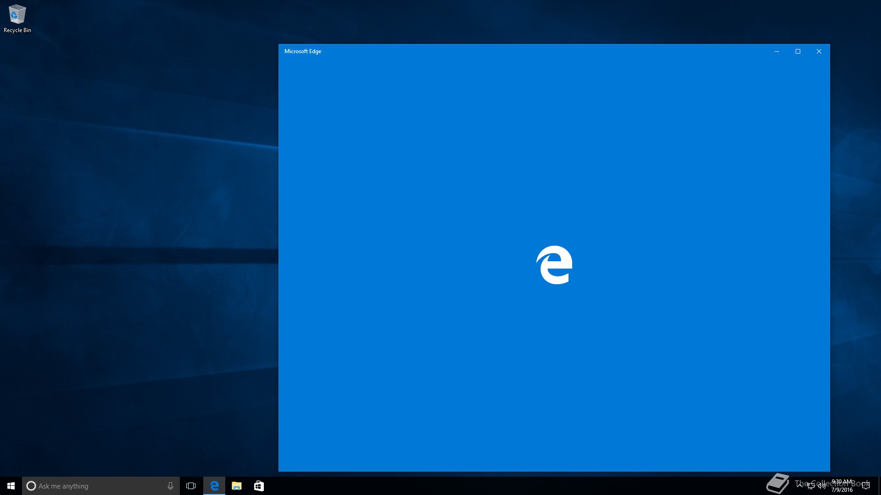Select the Recycle Bin desktop icon
Screen dimensions: 881x495
pyautogui.click(x=17, y=19)
